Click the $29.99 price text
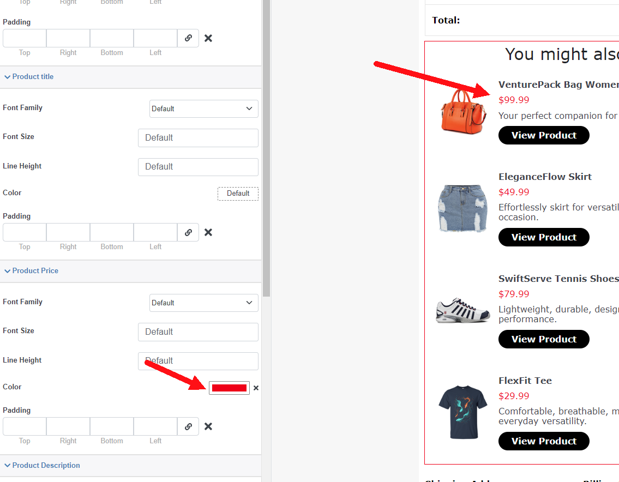 pyautogui.click(x=514, y=396)
